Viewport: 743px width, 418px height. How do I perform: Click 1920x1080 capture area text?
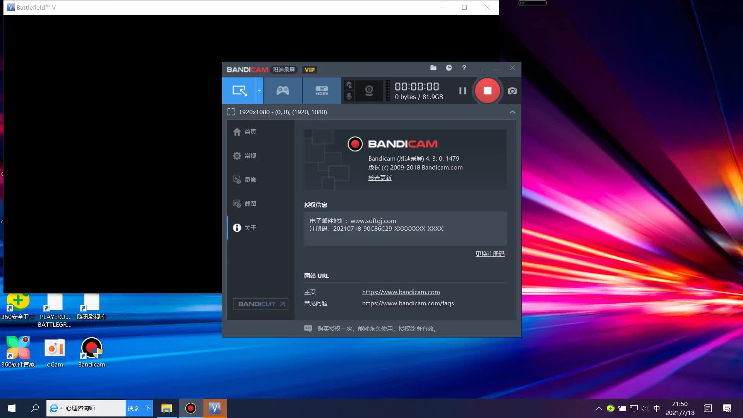(283, 112)
